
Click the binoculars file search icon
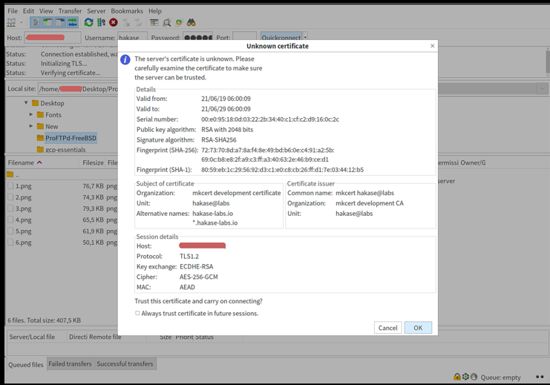(x=191, y=22)
